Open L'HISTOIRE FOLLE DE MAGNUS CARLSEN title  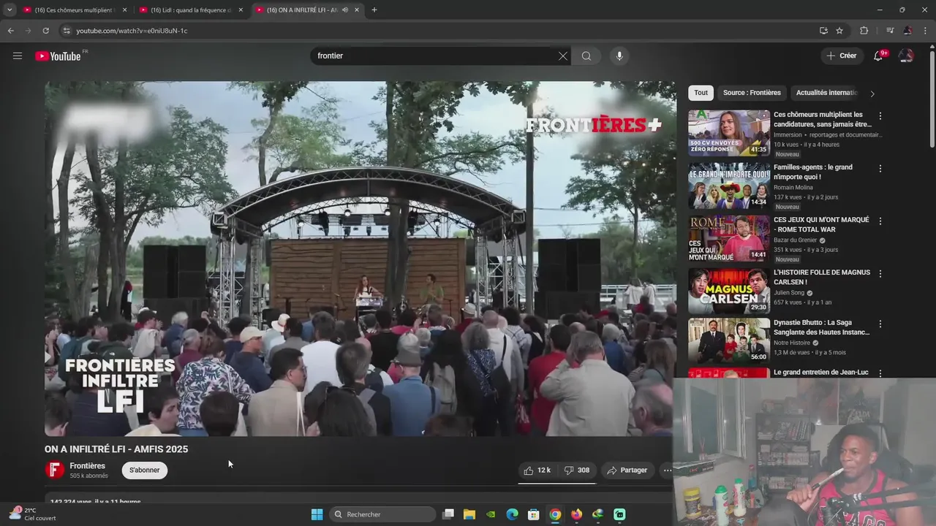click(822, 277)
